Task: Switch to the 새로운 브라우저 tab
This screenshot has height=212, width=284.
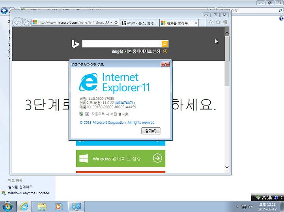Action: 179,23
